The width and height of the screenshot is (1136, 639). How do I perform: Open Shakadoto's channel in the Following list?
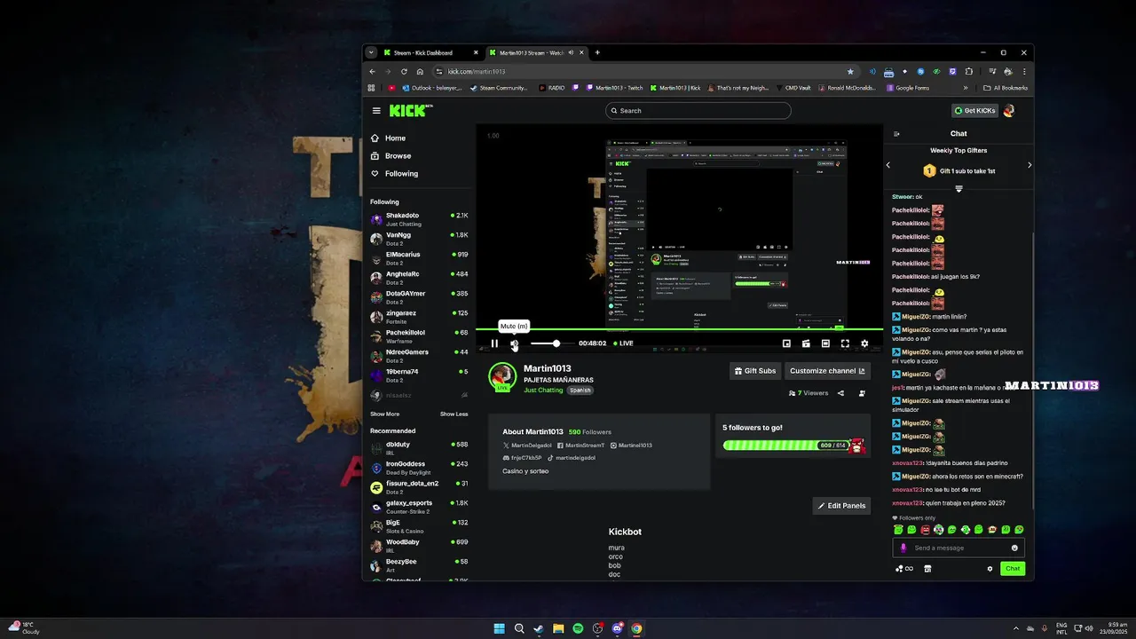click(x=419, y=219)
